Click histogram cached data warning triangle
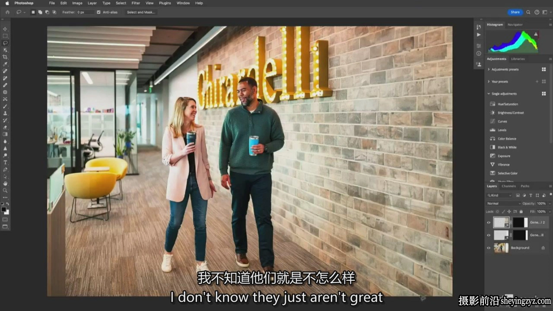Image resolution: width=553 pixels, height=311 pixels. click(536, 34)
